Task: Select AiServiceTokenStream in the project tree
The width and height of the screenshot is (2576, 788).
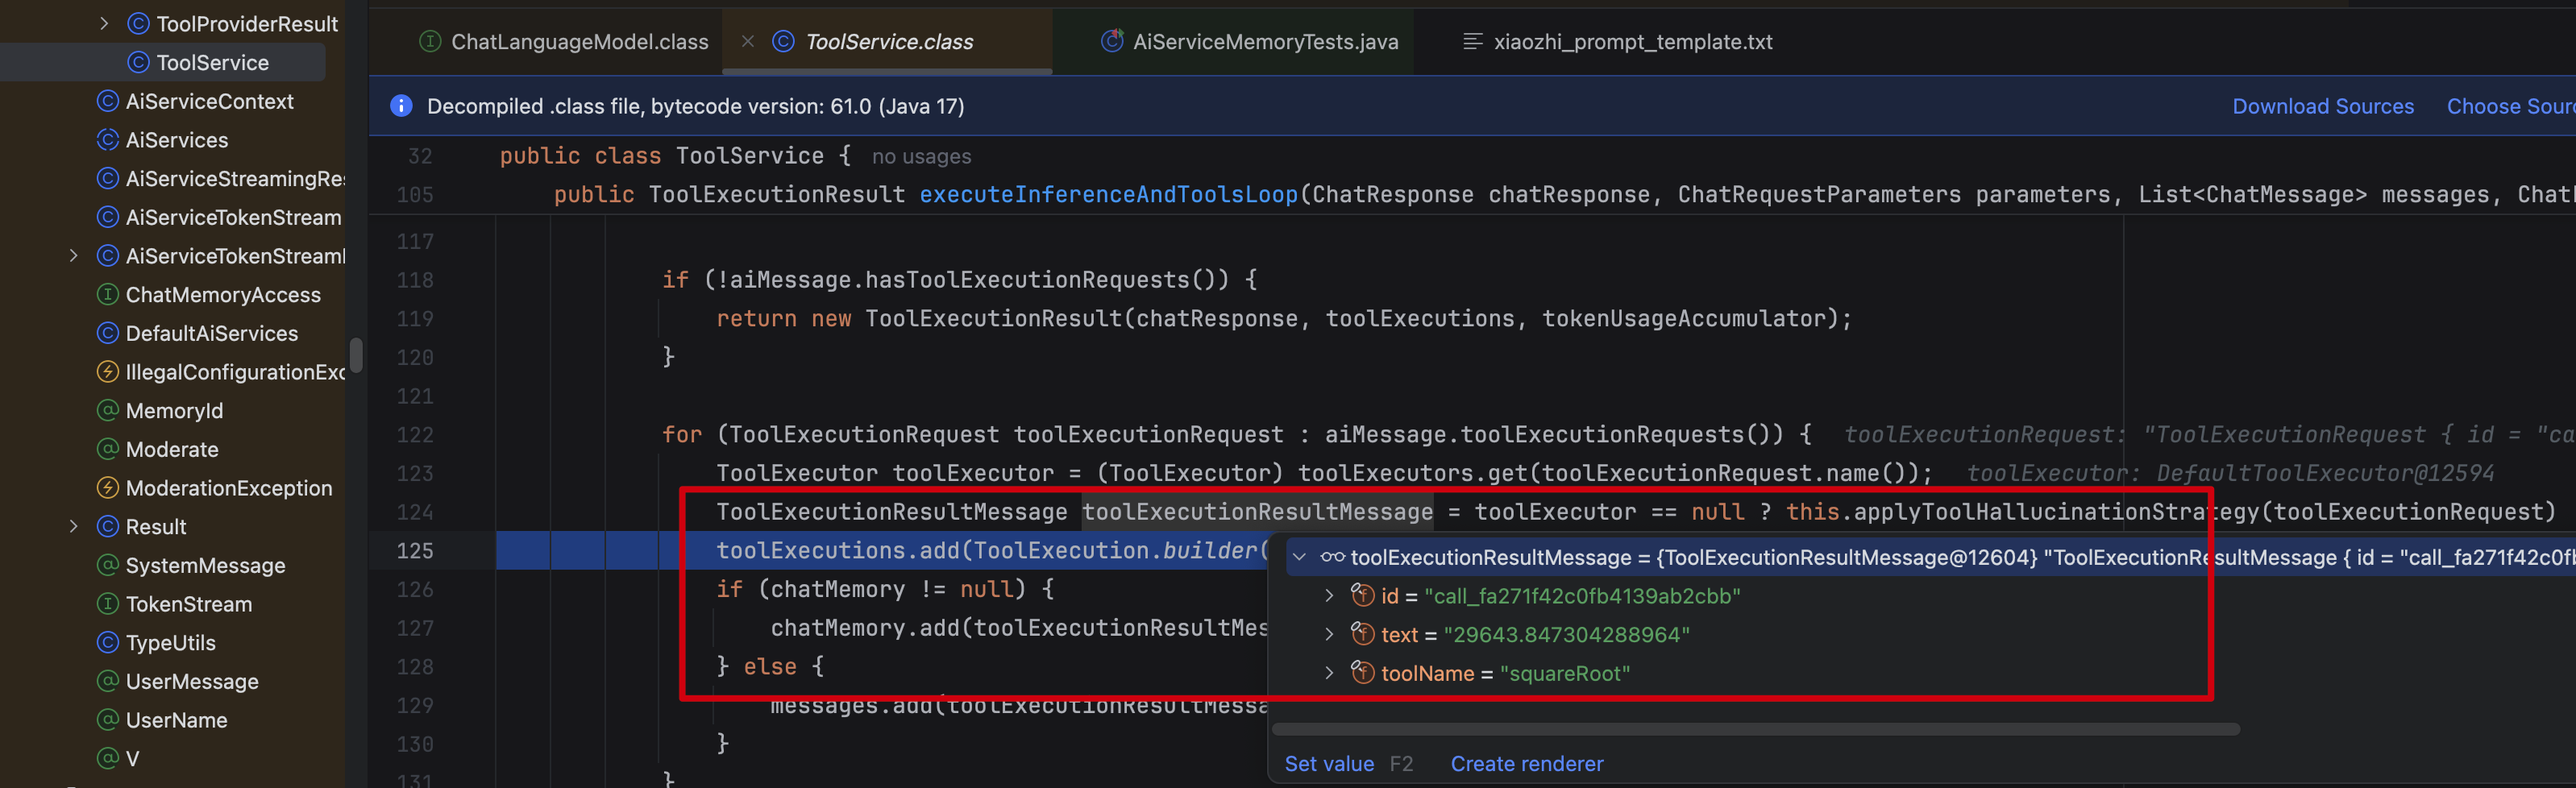Action: pyautogui.click(x=234, y=217)
